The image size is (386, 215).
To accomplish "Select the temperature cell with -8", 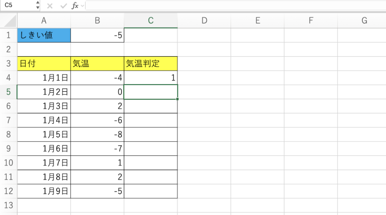I will 97,134.
